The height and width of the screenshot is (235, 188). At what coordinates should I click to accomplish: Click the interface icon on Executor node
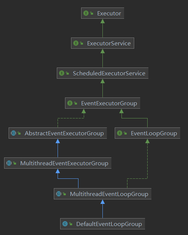86,13
